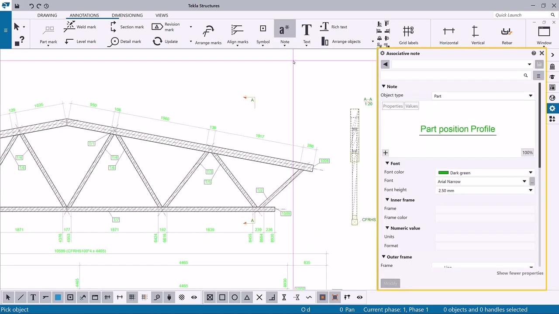Switch to the DRAWING ribbon tab
Viewport: 559px width, 314px height.
pos(47,15)
